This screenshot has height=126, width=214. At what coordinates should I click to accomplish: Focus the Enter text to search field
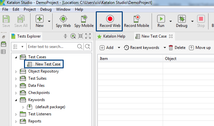point(52,47)
